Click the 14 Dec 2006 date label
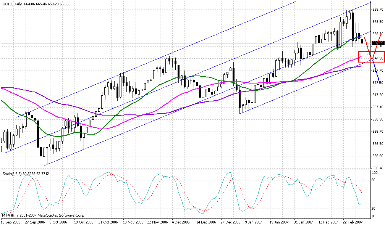 click(x=206, y=222)
